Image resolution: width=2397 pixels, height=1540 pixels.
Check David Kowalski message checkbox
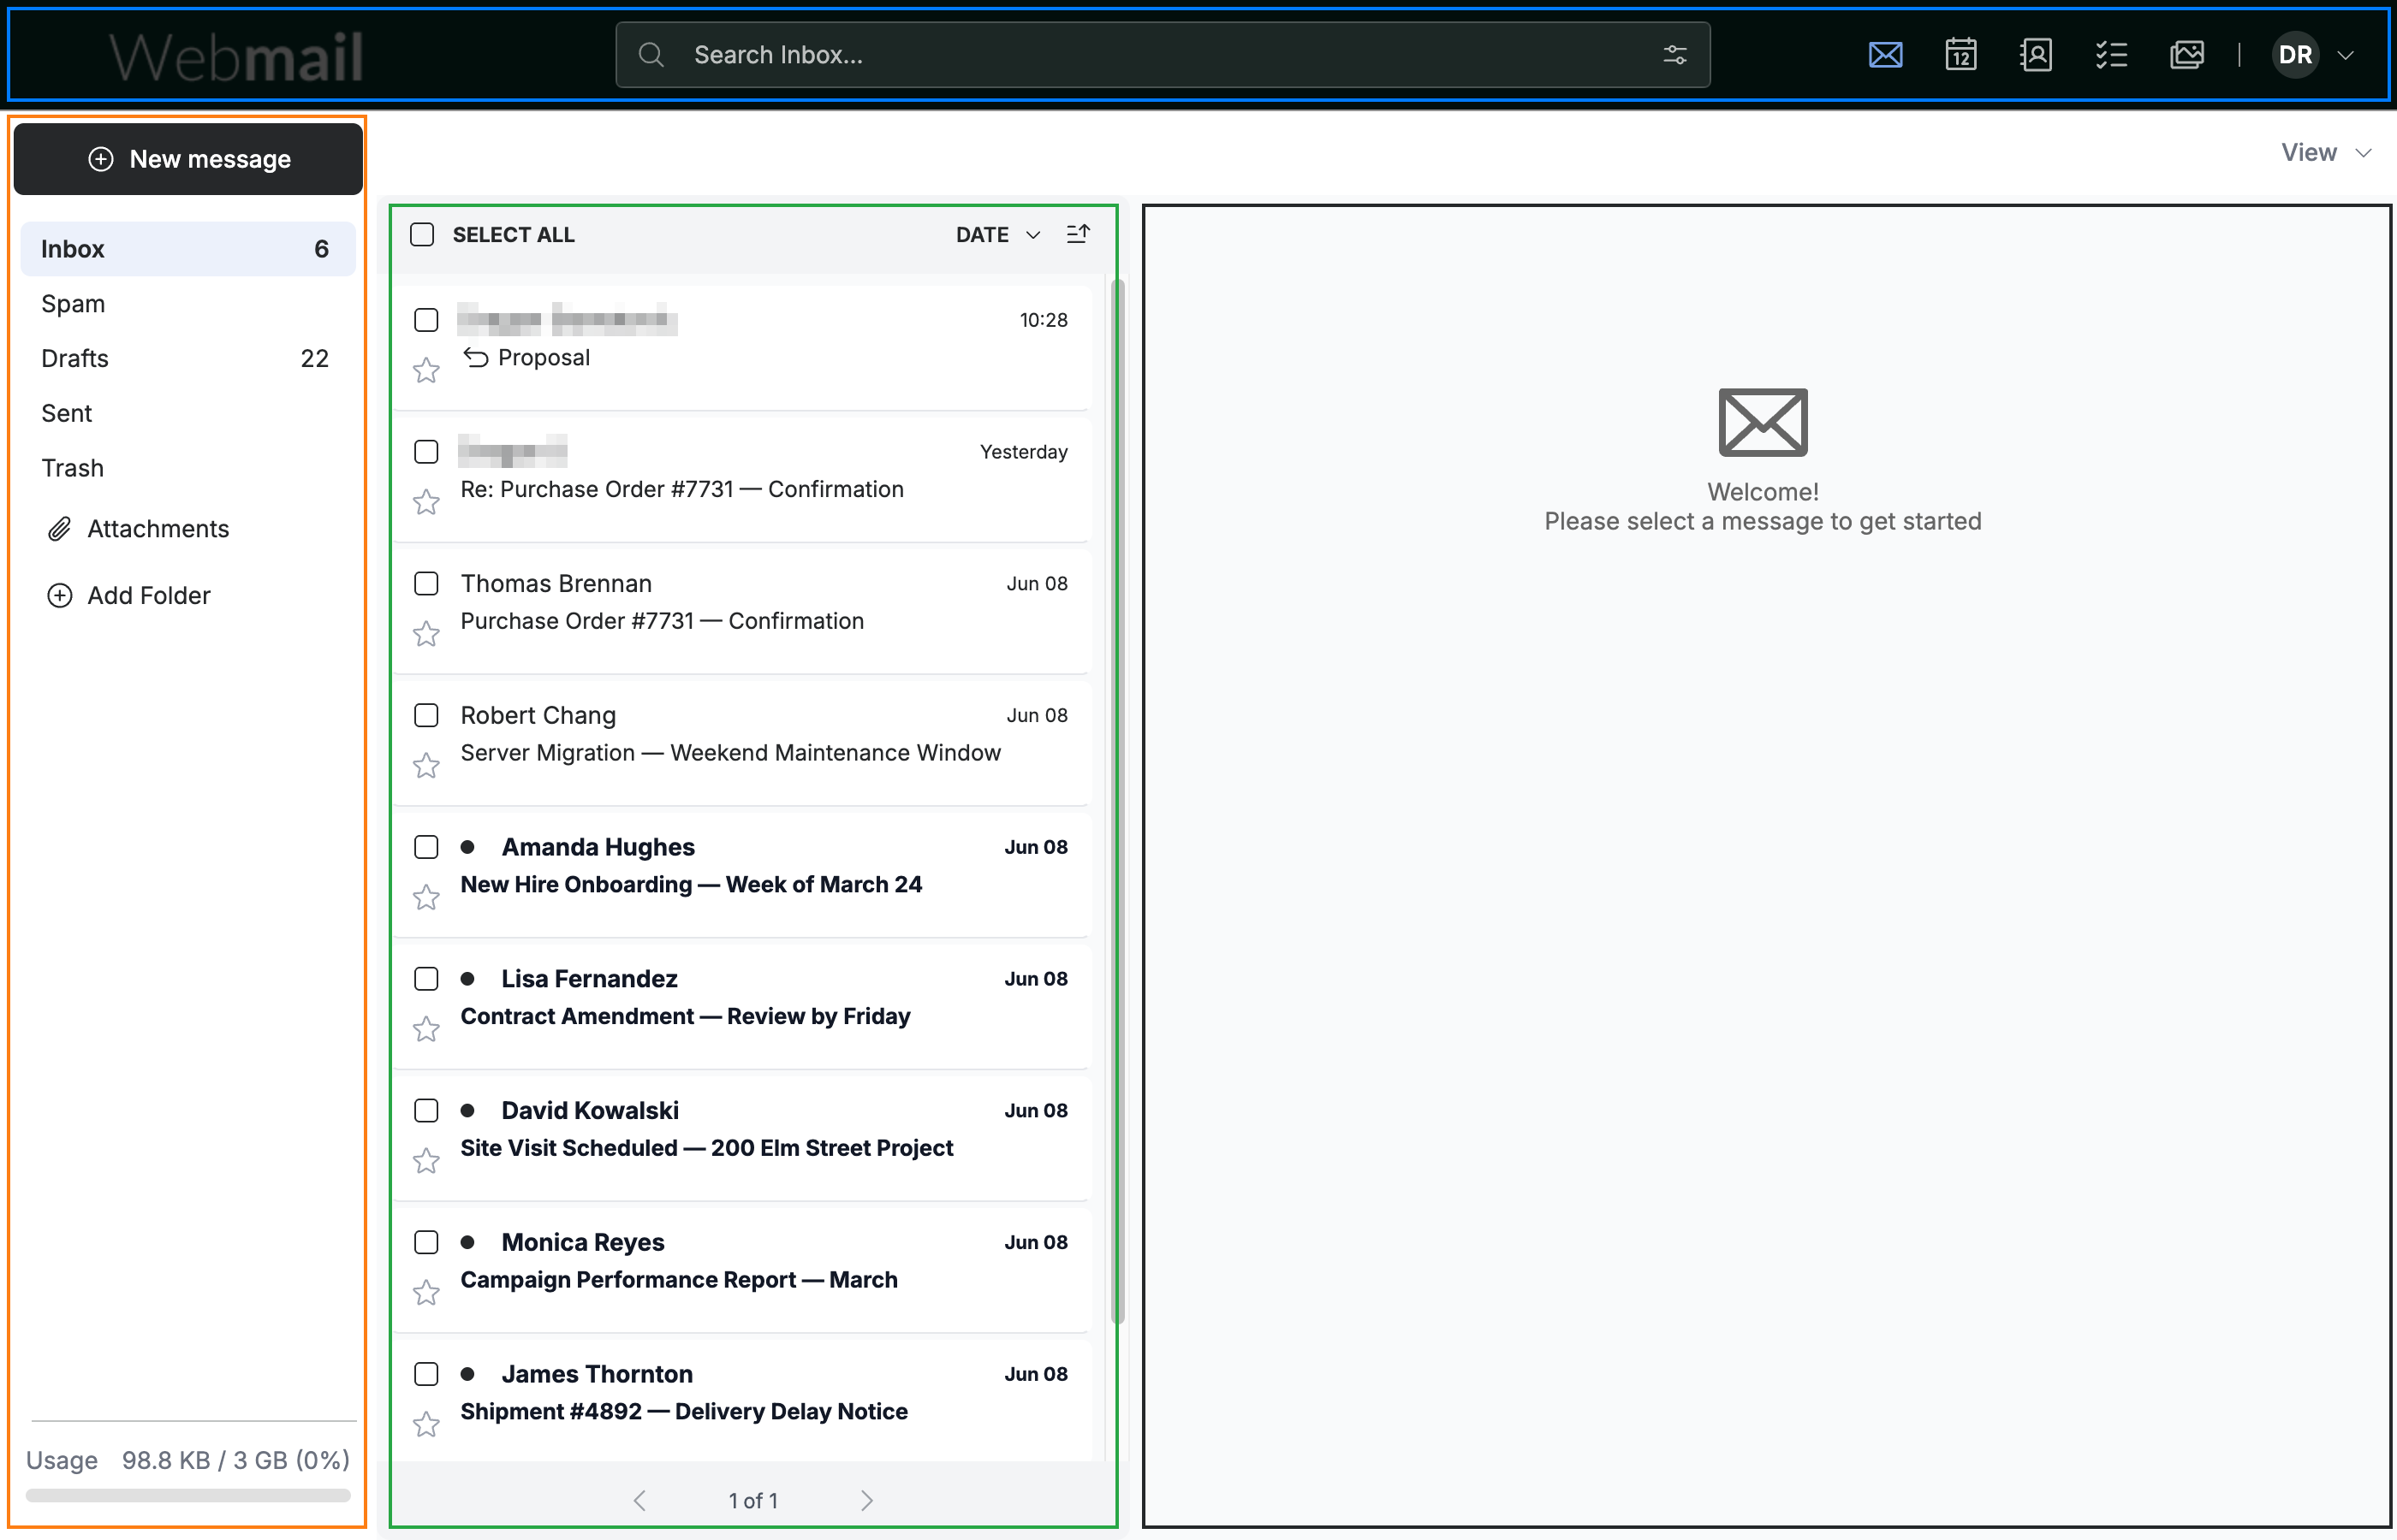tap(426, 1110)
